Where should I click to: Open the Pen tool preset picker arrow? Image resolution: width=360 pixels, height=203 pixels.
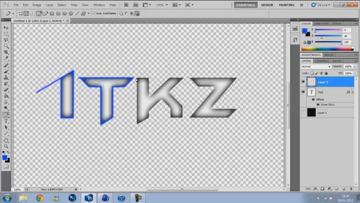click(13, 14)
